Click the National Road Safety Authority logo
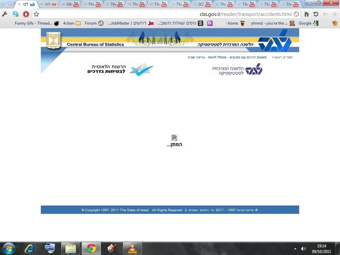Viewport: 340px width, 255px height. [x=120, y=69]
